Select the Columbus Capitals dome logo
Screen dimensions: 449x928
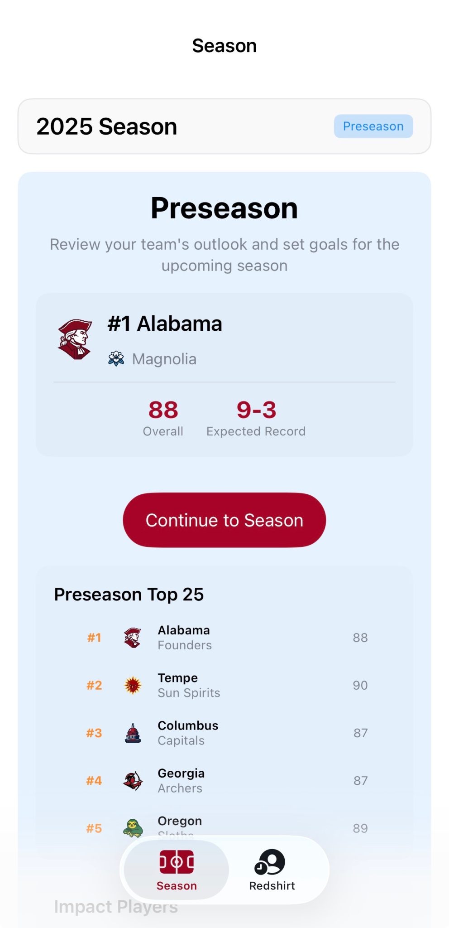[133, 733]
